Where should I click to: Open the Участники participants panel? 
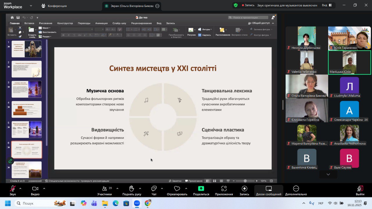pyautogui.click(x=104, y=189)
